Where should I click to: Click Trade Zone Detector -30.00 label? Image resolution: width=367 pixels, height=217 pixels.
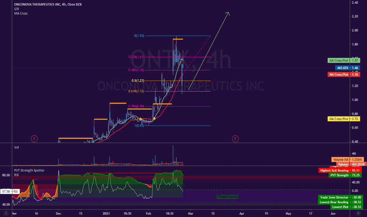coord(341,198)
